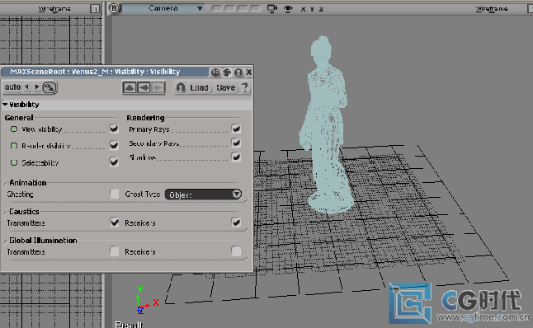This screenshot has height=328, width=533.
Task: Close the Visibility property editor
Action: pos(249,72)
